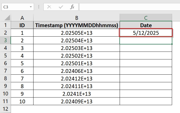Select empty Date cell beside 2.02409E+13
Viewport: 180px width, 113px height.
click(146, 101)
